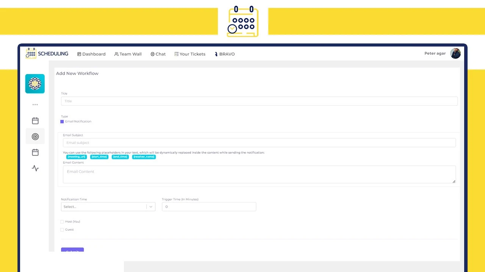Open the Team Wall menu item
Image resolution: width=485 pixels, height=272 pixels.
pyautogui.click(x=128, y=54)
